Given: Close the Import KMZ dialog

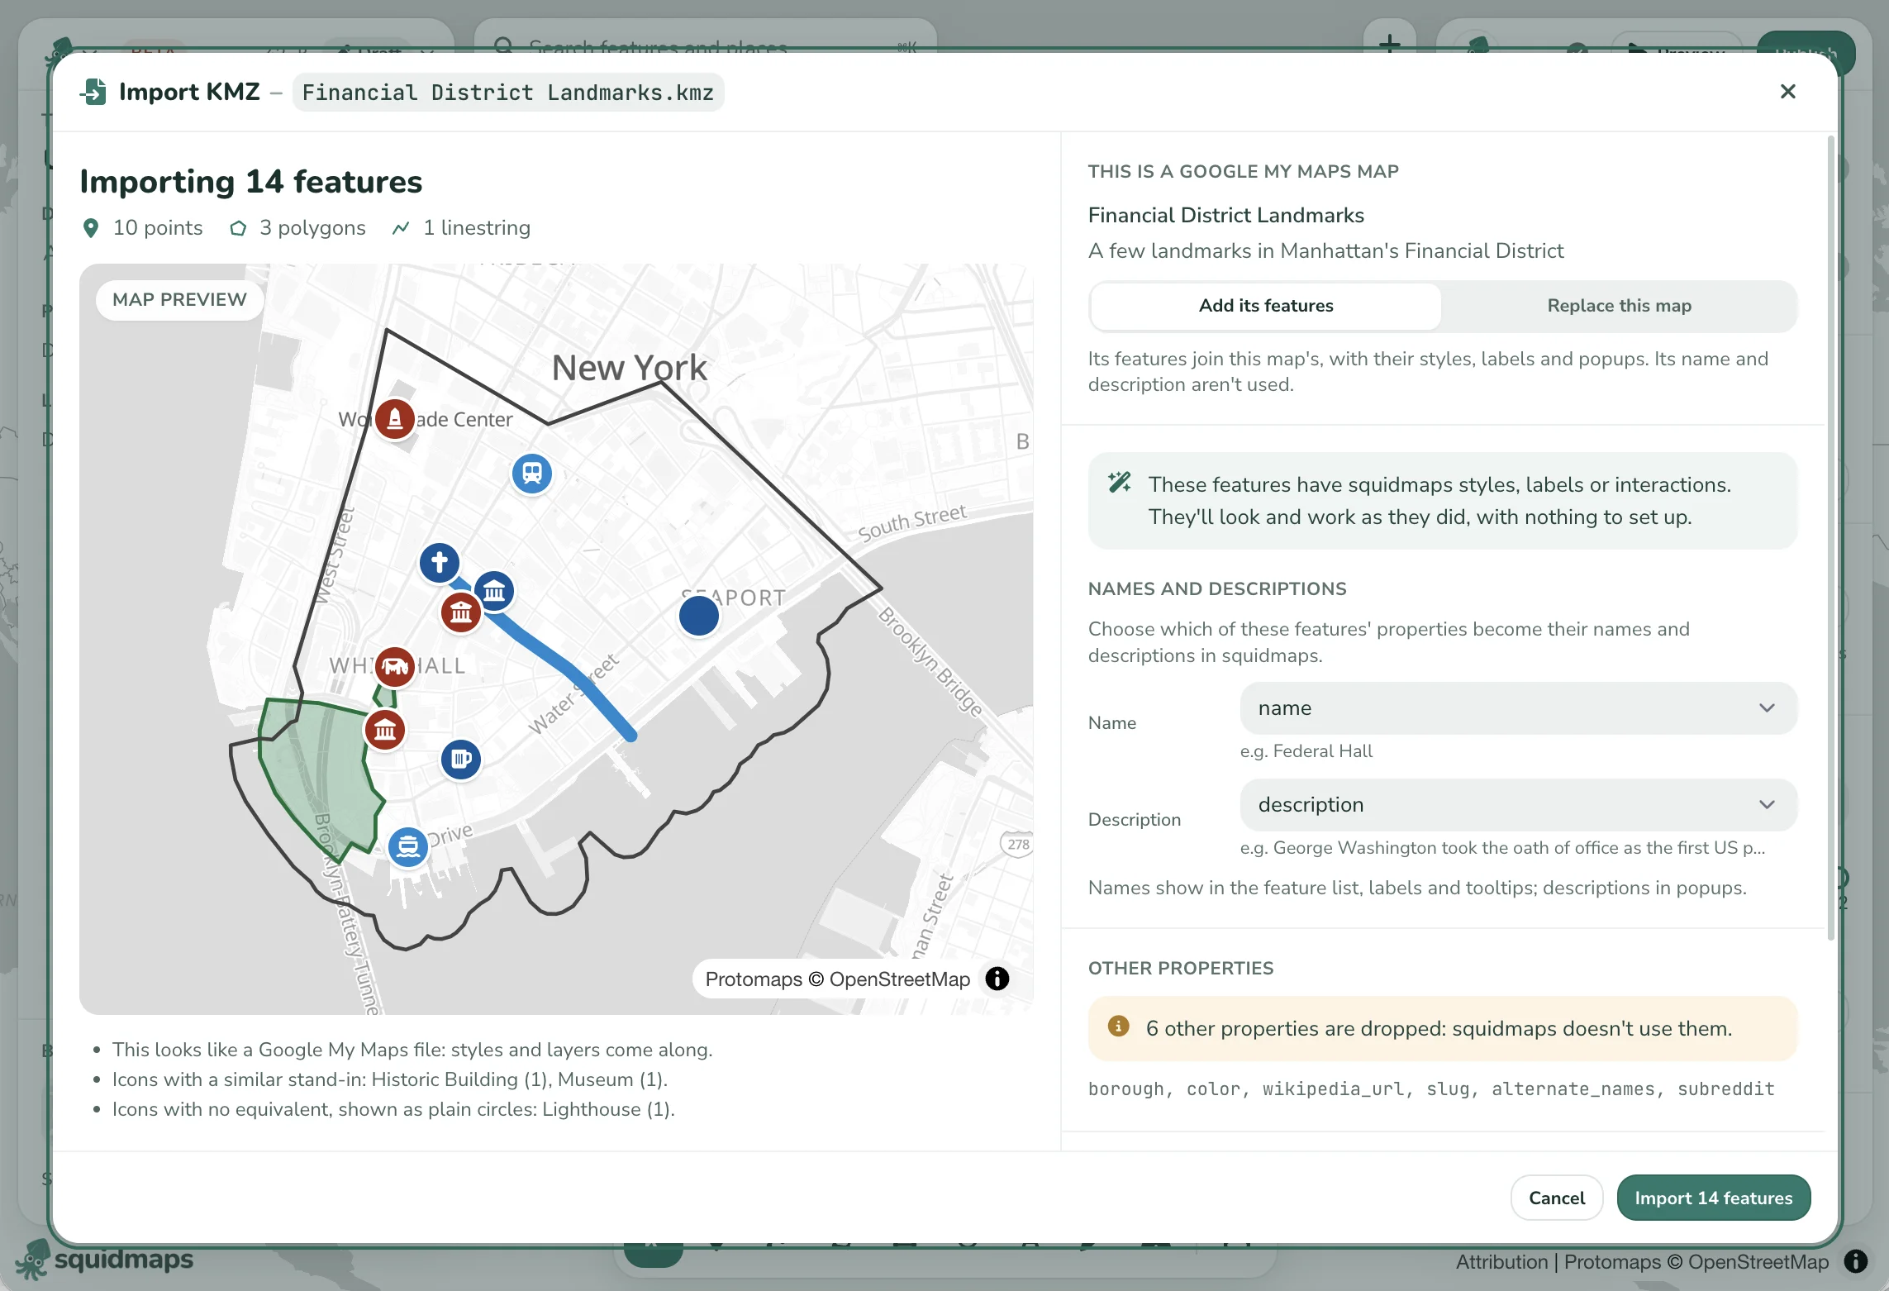Looking at the screenshot, I should point(1787,92).
